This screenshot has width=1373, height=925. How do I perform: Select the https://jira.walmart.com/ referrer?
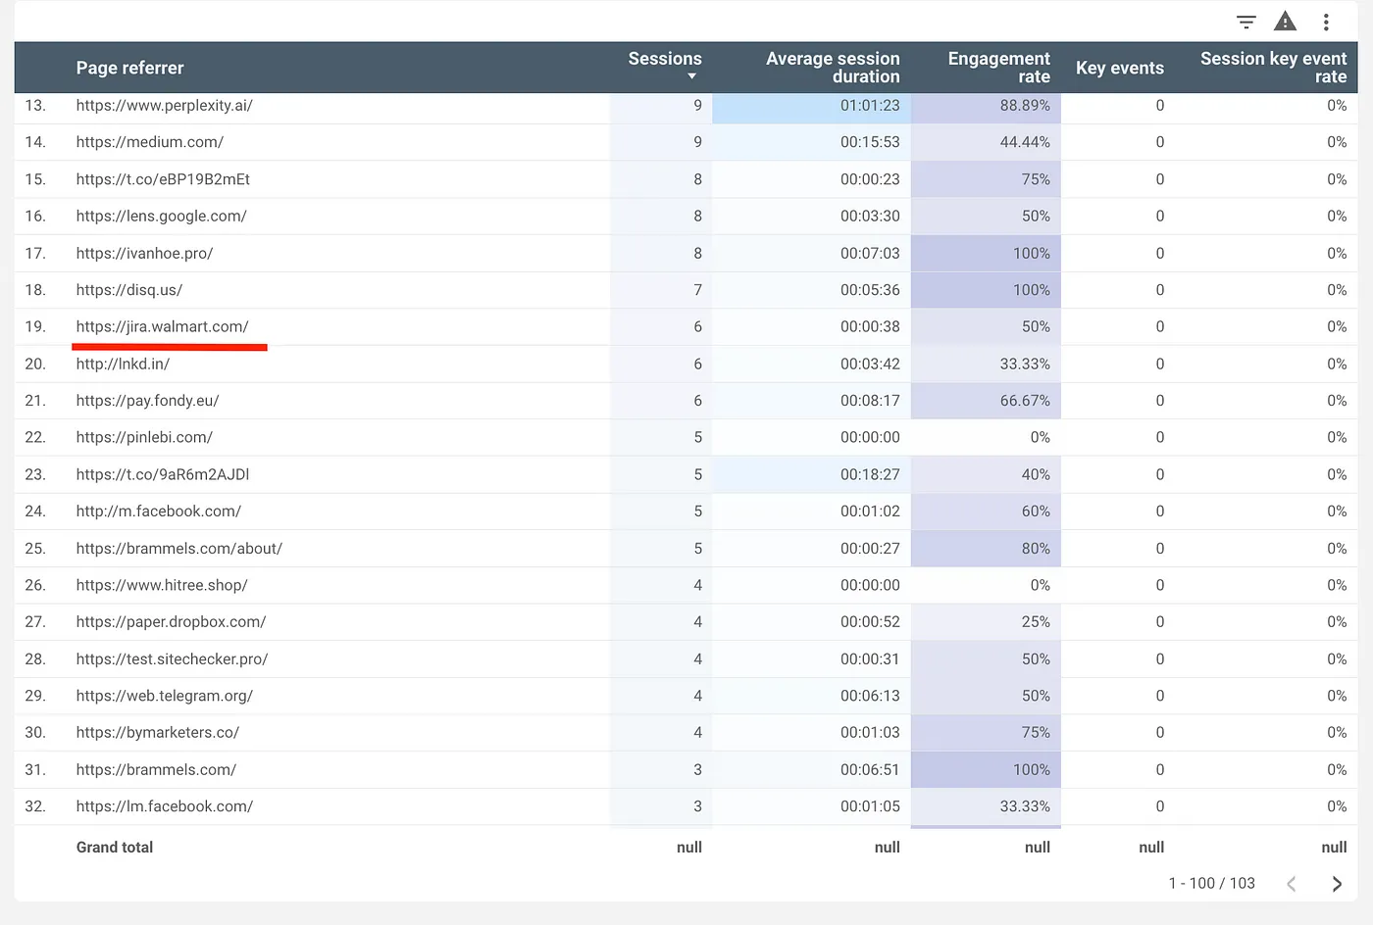point(163,326)
